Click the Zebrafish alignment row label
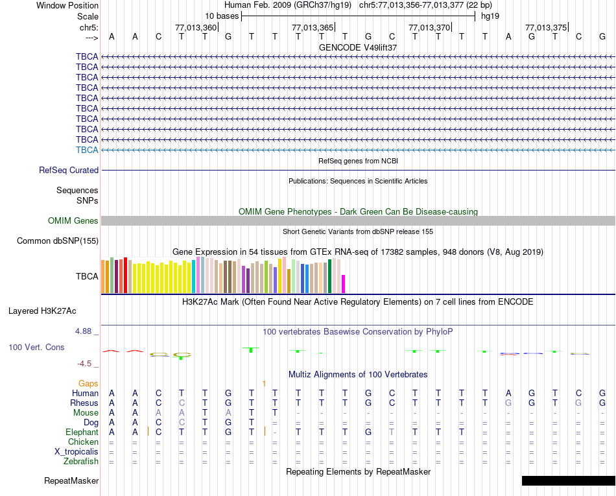Screen dimensions: 616x496 [x=81, y=462]
